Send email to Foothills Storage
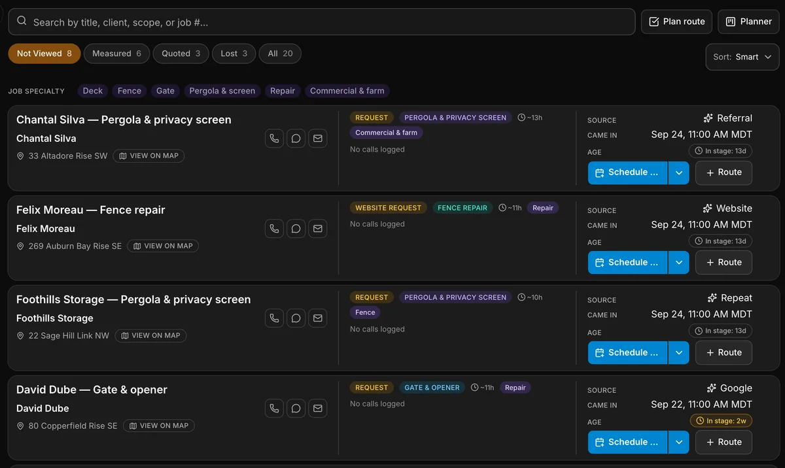Viewport: 785px width, 468px height. click(318, 318)
